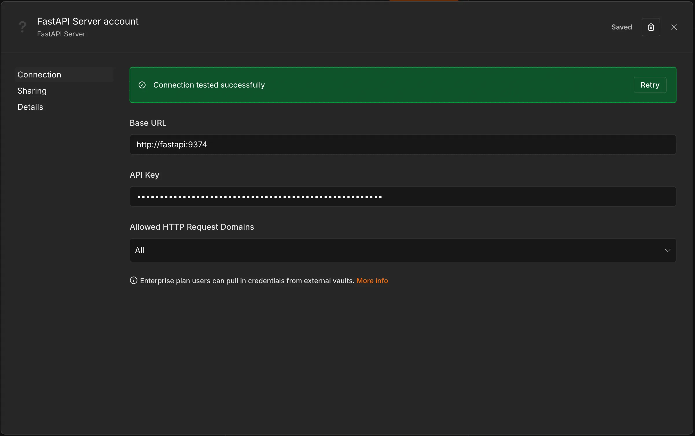The image size is (695, 436).
Task: Click the Allowed HTTP Request Domains label
Action: 192,227
